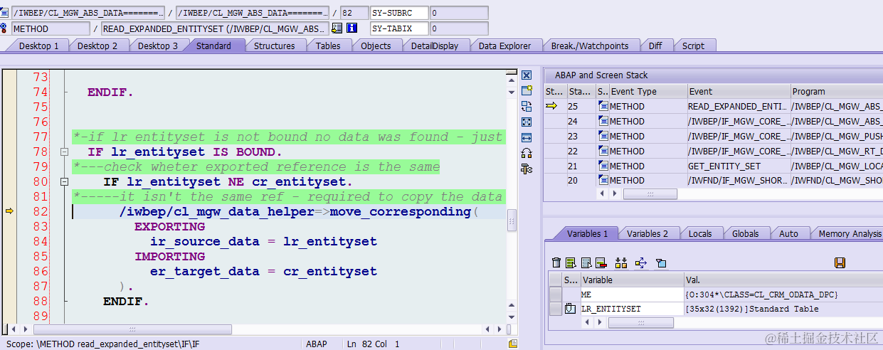
Task: Switch to the Auto tab
Action: click(x=788, y=233)
